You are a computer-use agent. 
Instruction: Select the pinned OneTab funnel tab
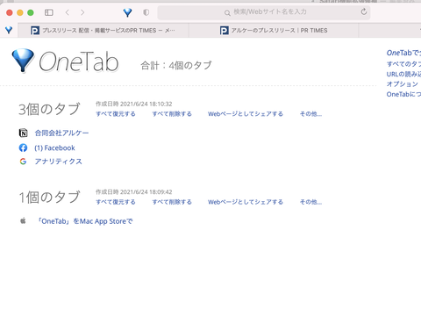pos(9,30)
